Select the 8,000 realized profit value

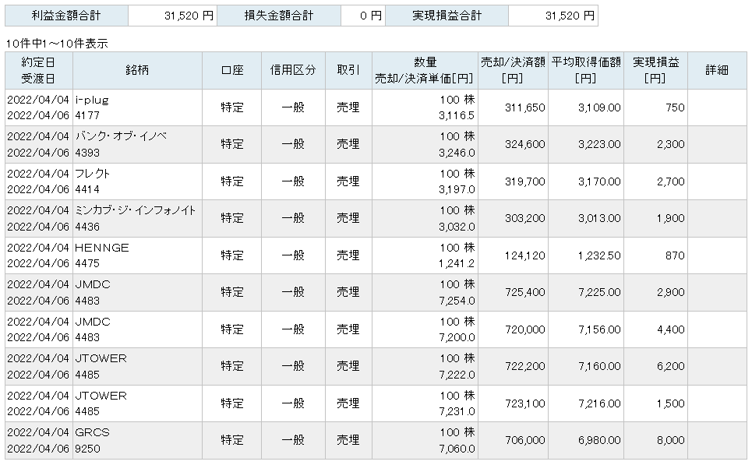click(670, 440)
